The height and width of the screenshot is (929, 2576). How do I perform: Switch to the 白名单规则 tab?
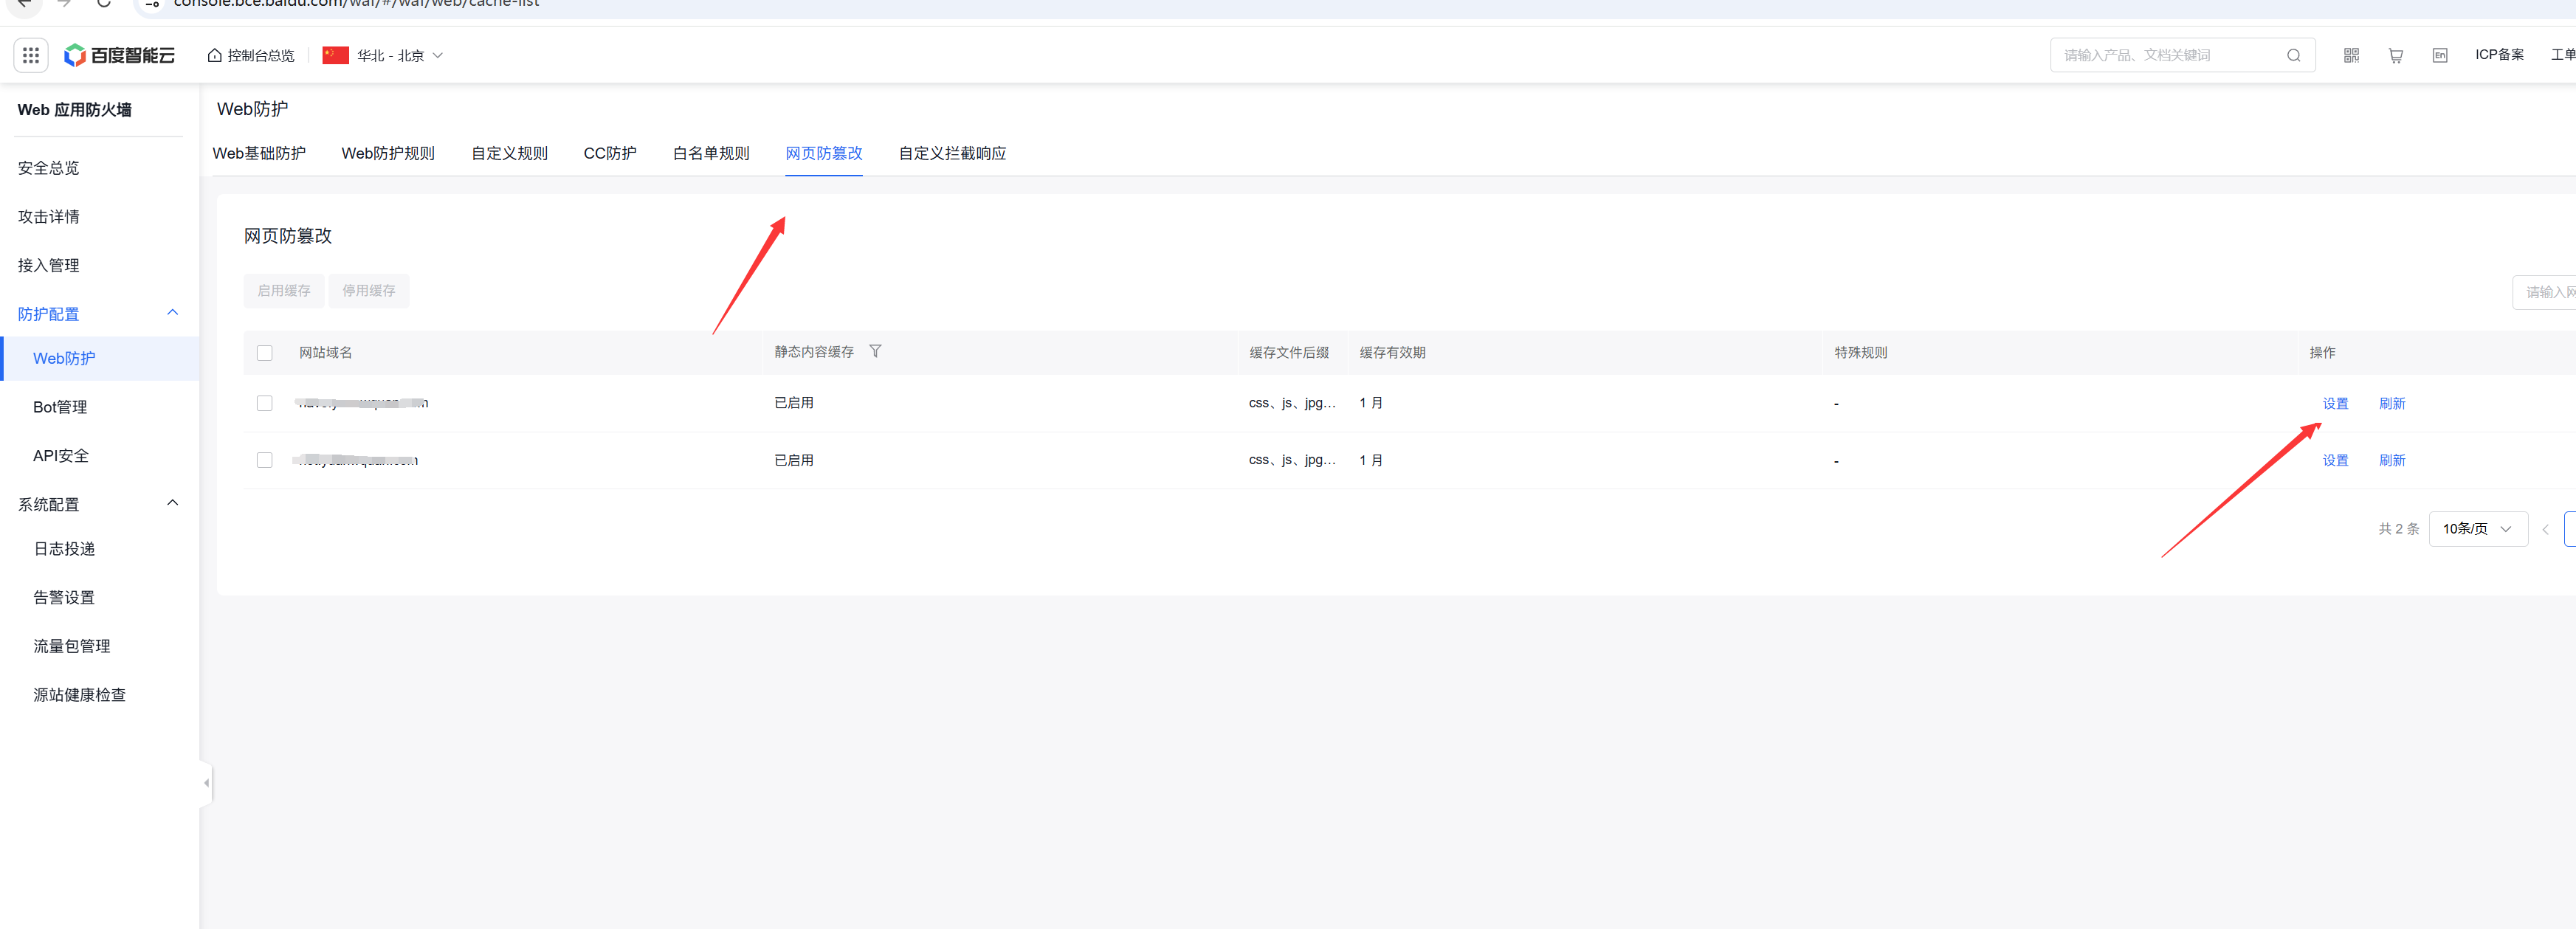(710, 153)
